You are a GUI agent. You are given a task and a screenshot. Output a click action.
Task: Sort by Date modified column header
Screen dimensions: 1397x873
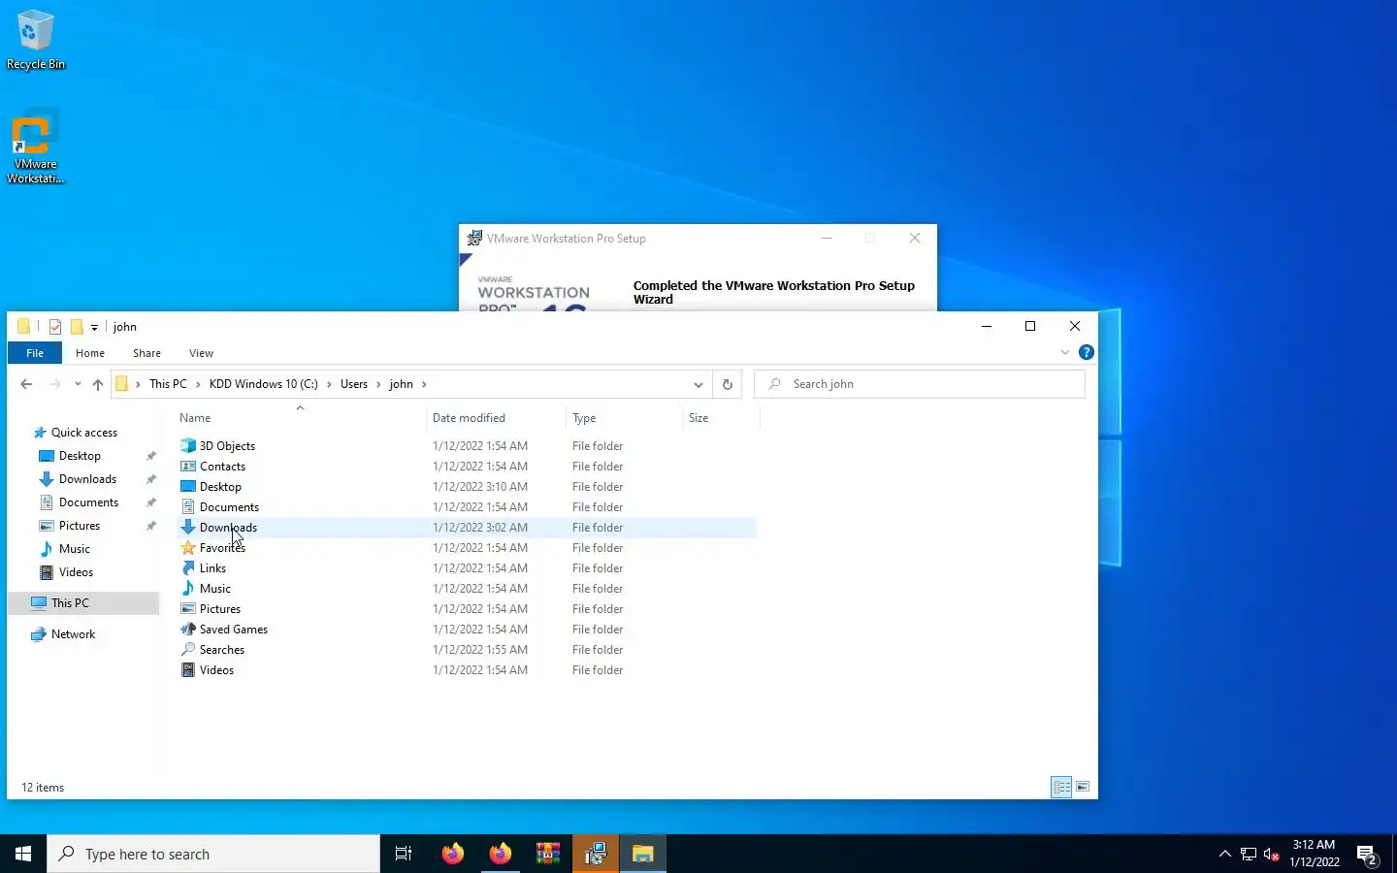tap(496, 418)
